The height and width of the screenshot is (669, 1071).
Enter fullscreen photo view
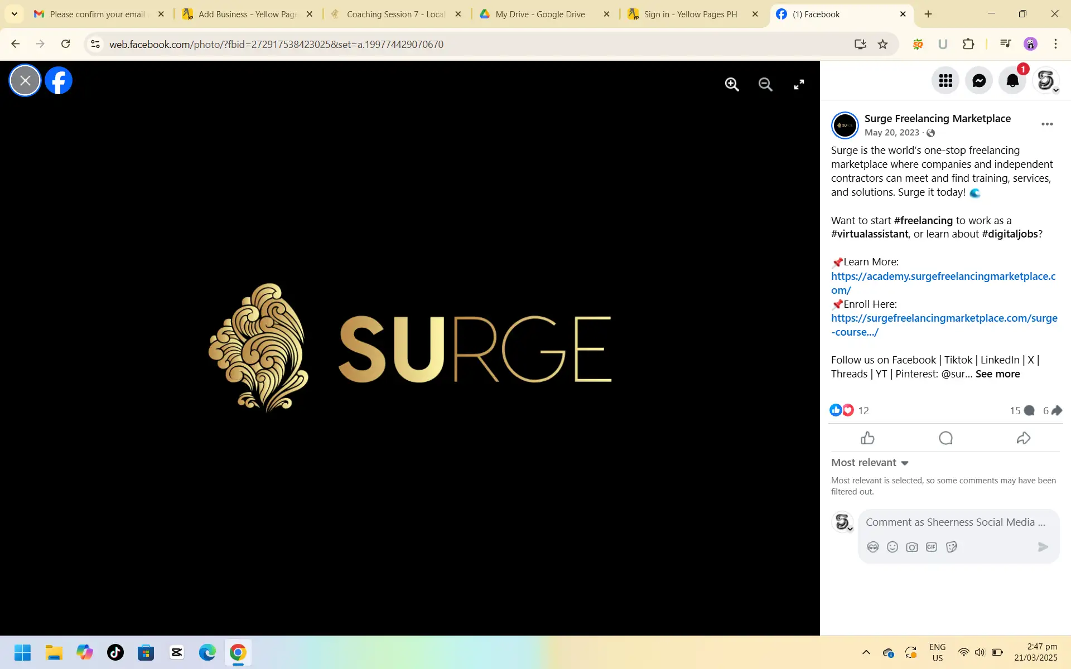point(799,85)
